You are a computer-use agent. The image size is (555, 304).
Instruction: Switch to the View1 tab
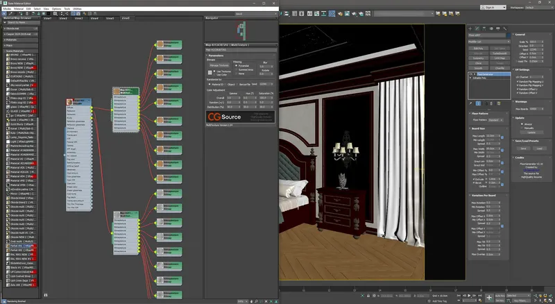pyautogui.click(x=47, y=18)
